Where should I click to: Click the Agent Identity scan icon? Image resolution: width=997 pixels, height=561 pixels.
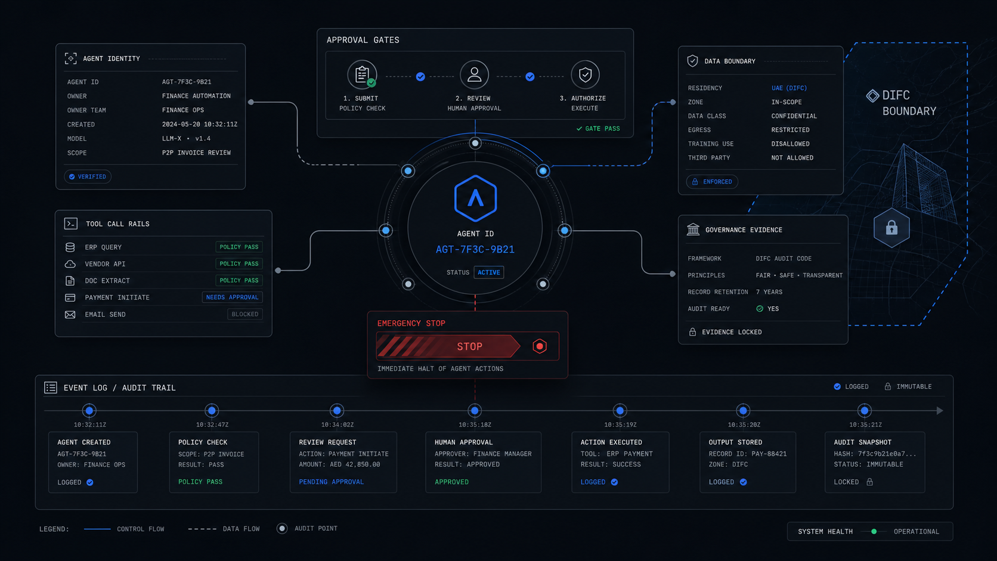click(x=70, y=58)
